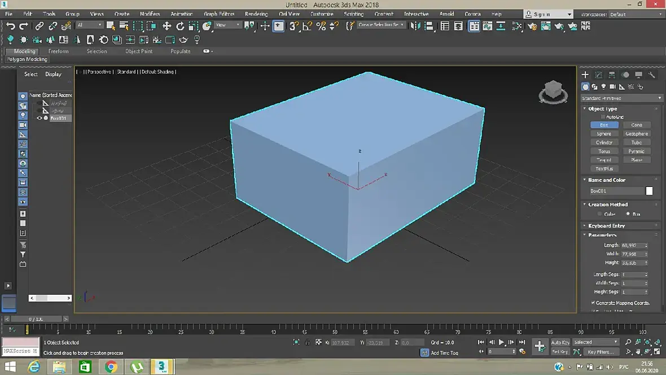
Task: Toggle the AutoGrid checkbox
Action: point(602,117)
